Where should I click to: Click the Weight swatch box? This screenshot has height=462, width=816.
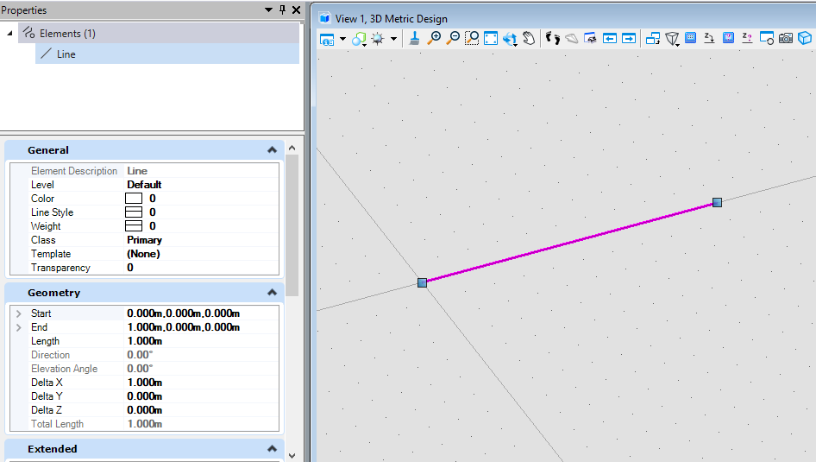coord(134,226)
